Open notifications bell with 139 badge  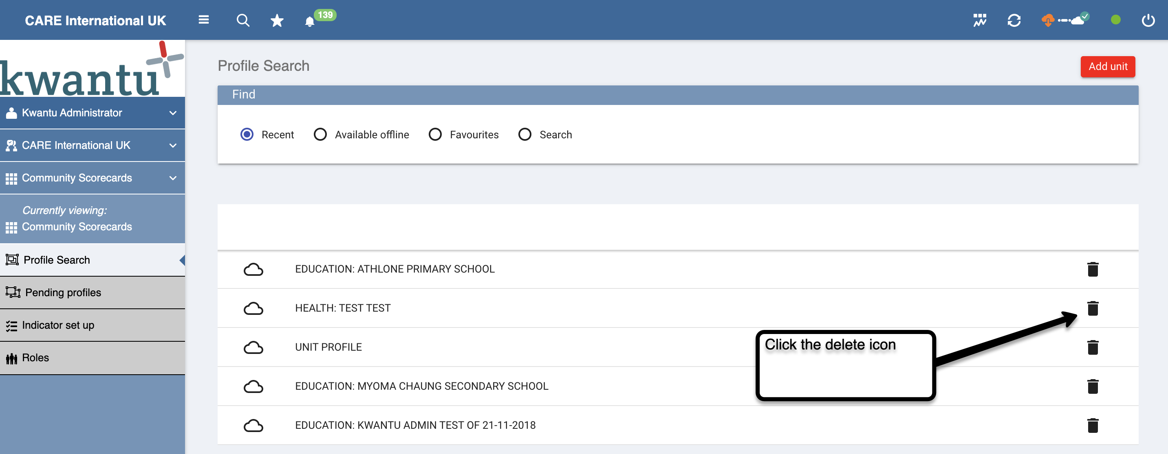point(310,21)
